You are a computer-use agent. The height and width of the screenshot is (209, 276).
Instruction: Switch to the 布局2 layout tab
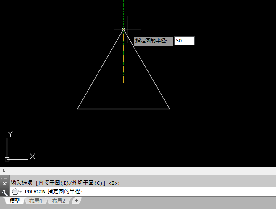click(58, 201)
